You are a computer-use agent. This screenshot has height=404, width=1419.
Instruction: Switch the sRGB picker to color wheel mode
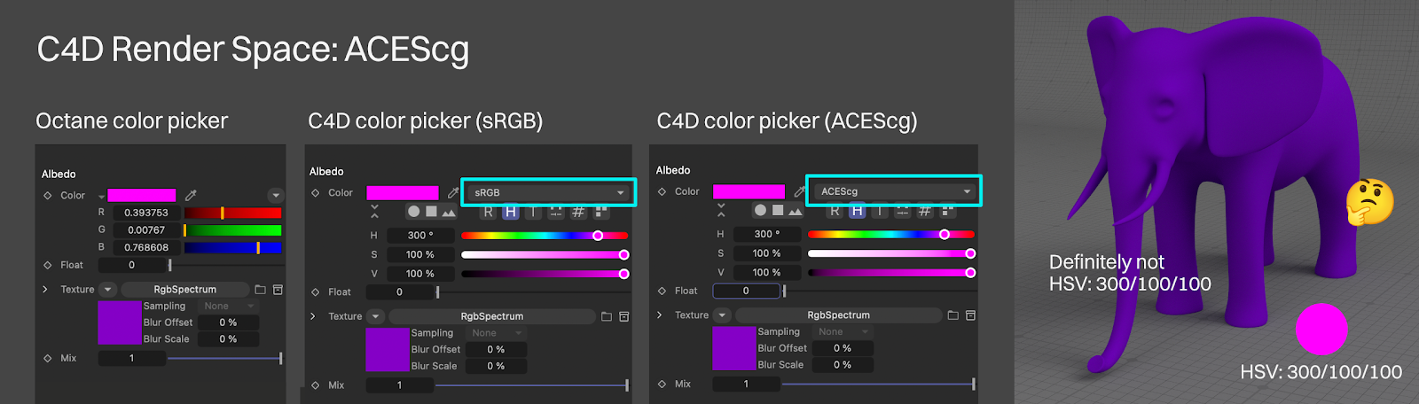point(413,212)
